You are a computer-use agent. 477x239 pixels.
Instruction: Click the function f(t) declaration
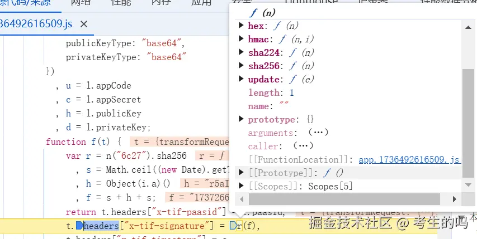(x=84, y=142)
